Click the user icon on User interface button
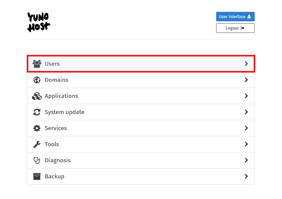Image resolution: width=282 pixels, height=199 pixels. [x=249, y=16]
